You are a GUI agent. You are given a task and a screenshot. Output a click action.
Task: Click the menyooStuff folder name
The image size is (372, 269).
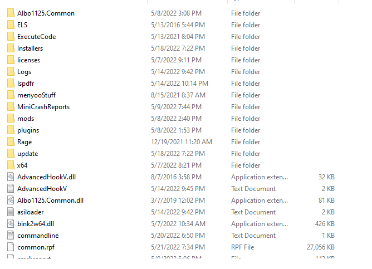36,95
